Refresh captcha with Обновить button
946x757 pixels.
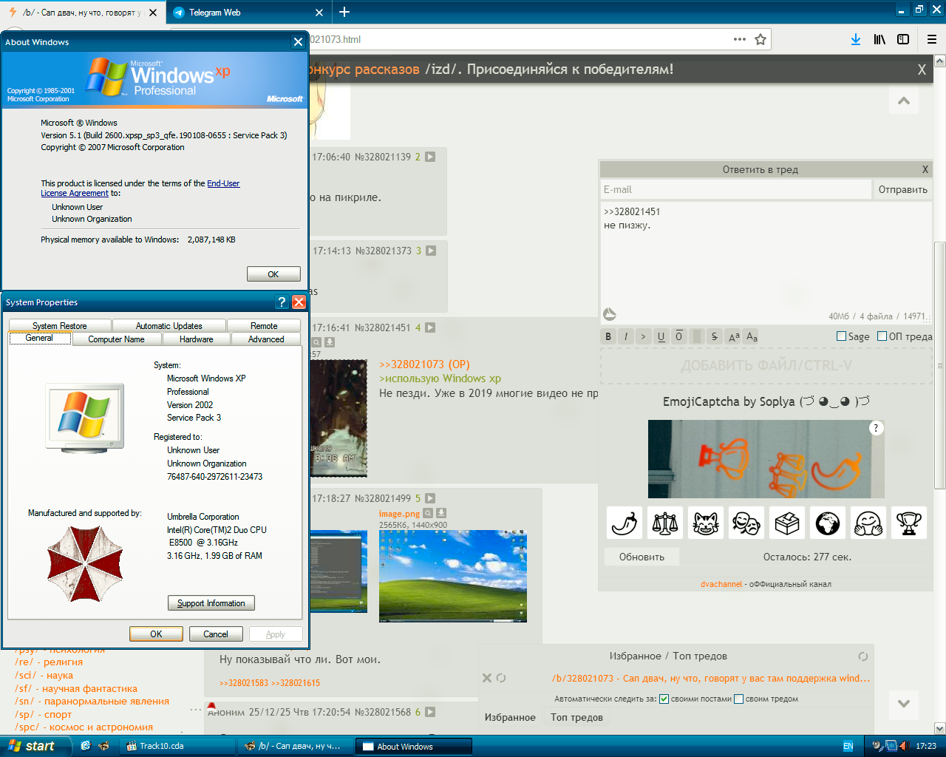[642, 557]
